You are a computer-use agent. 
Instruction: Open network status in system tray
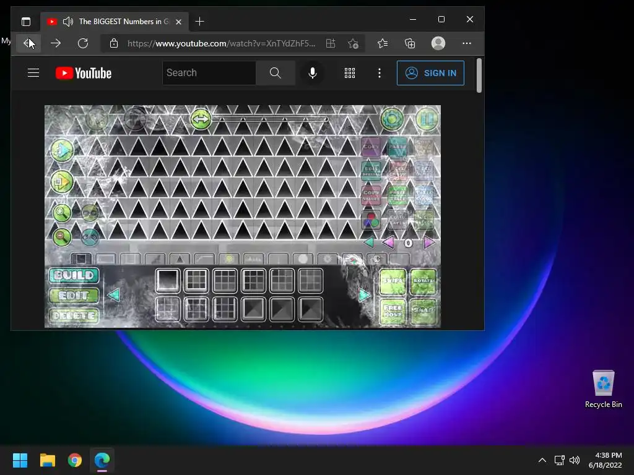pos(559,460)
